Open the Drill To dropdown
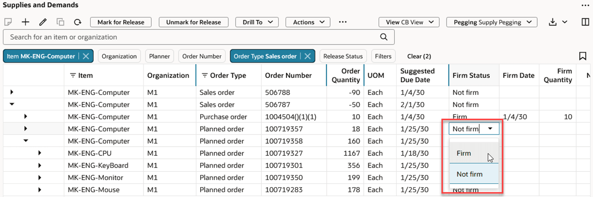This screenshot has width=593, height=197. tap(256, 22)
